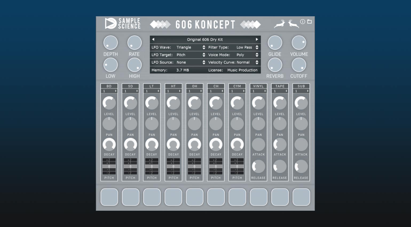Click the HIGH knob
411x227 pixels.
(x=135, y=65)
